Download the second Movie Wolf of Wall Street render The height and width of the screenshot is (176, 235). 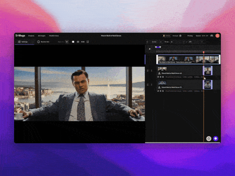159,87
